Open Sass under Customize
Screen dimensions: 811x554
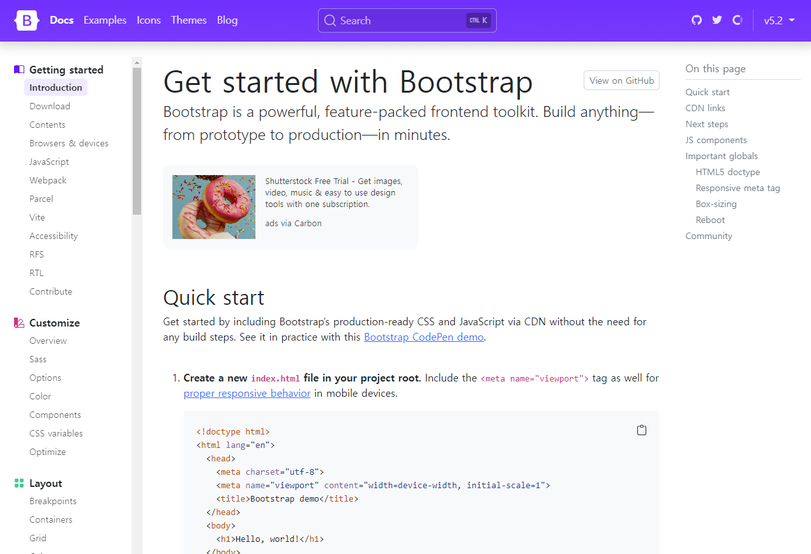(38, 359)
